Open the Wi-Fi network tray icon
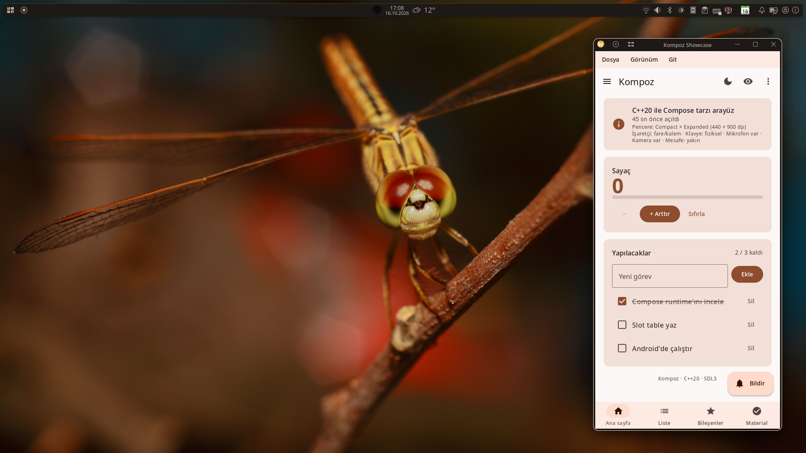 tap(646, 10)
